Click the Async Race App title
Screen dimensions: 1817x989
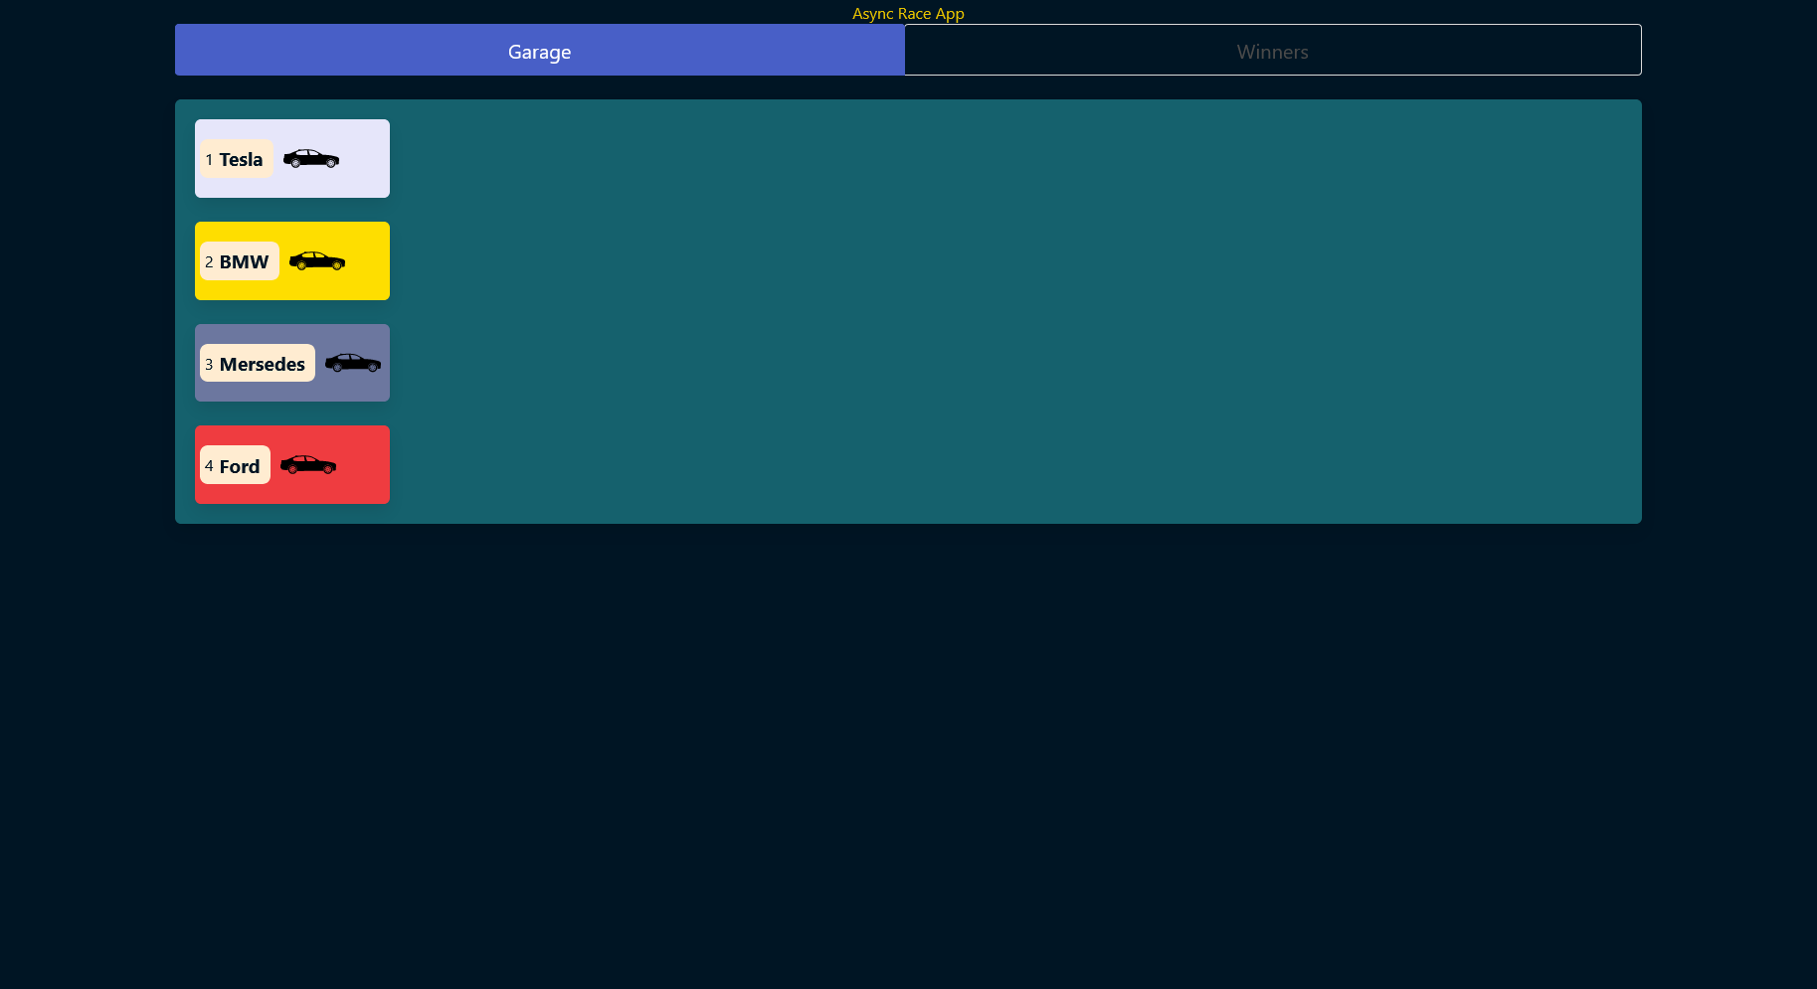click(x=907, y=13)
